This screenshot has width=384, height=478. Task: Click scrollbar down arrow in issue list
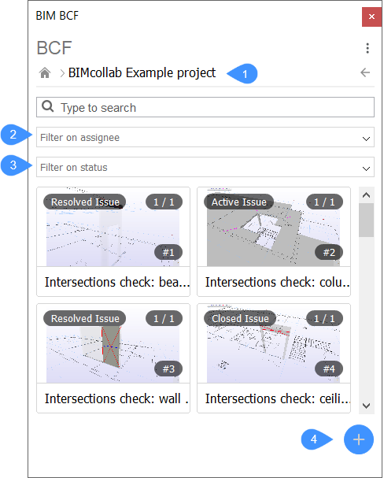pos(367,406)
